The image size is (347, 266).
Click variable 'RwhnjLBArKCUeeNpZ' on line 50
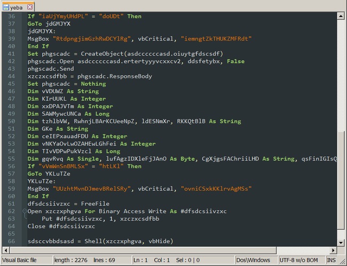point(104,122)
